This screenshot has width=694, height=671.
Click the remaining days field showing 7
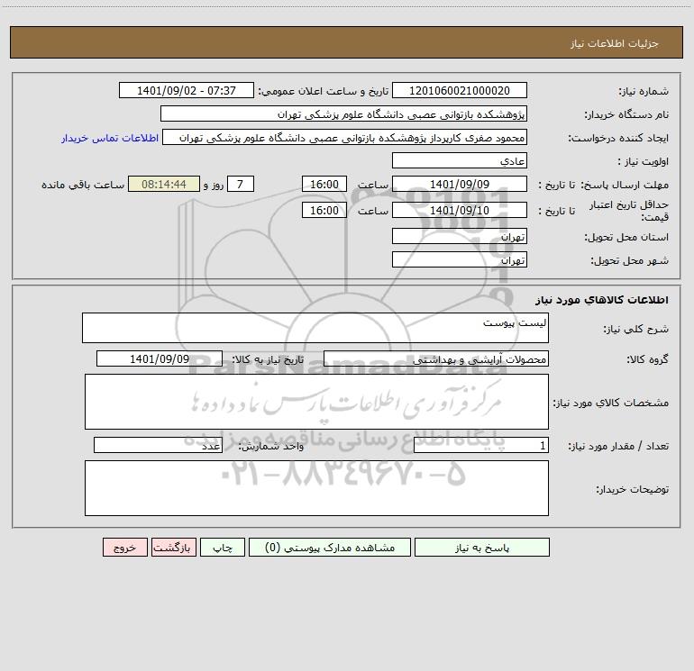click(241, 184)
